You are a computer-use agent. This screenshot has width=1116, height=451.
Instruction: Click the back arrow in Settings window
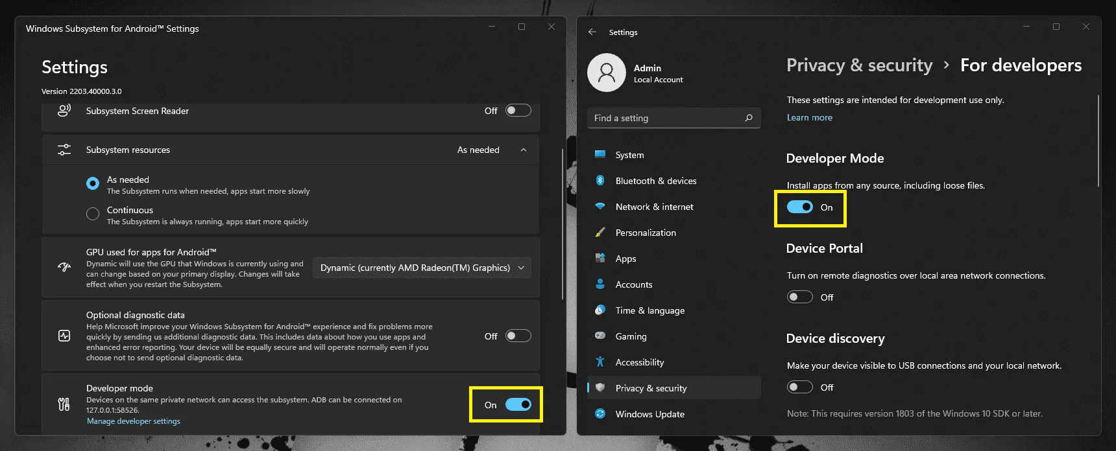[592, 32]
